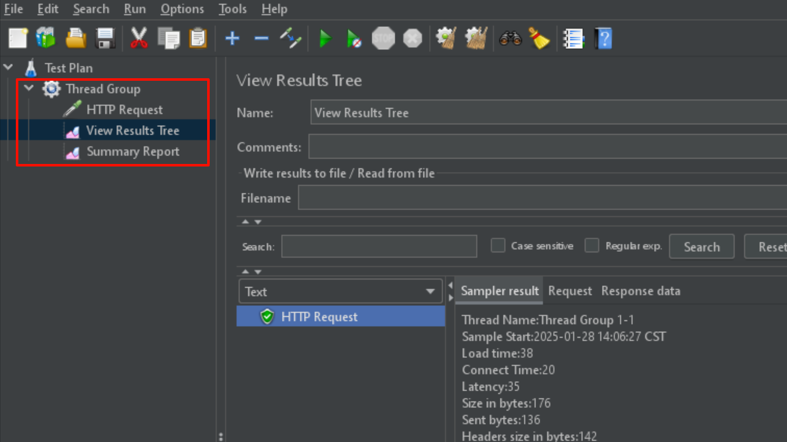Click the left arrow beside Sampler result tab
The width and height of the screenshot is (787, 442).
click(x=450, y=286)
